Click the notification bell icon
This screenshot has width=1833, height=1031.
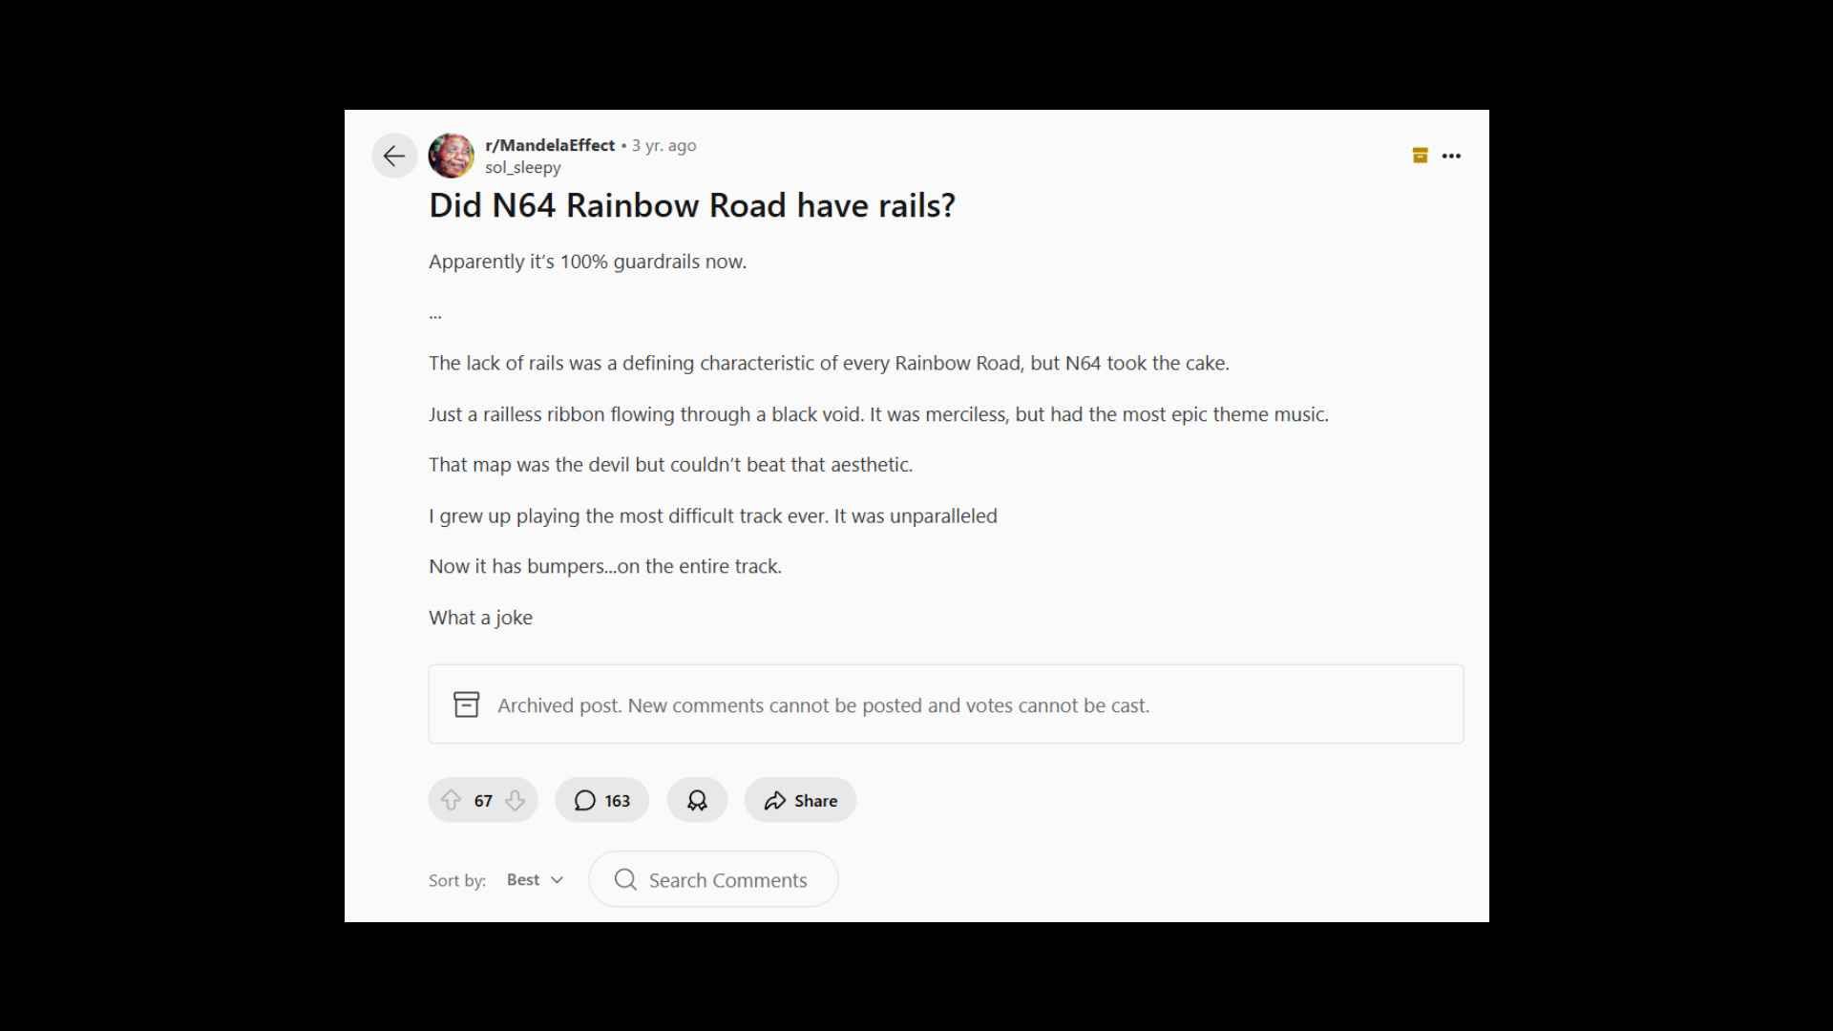pos(698,801)
